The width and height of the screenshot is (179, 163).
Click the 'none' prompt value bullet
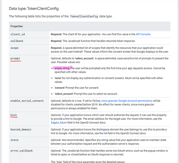(58, 78)
